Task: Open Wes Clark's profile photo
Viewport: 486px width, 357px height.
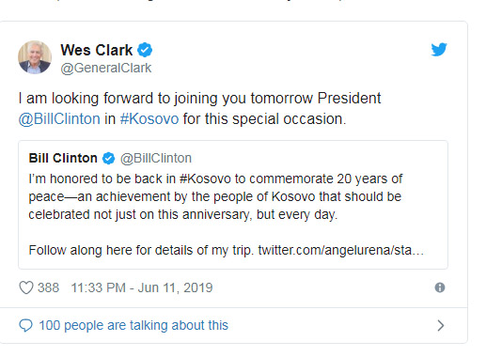Action: 35,57
